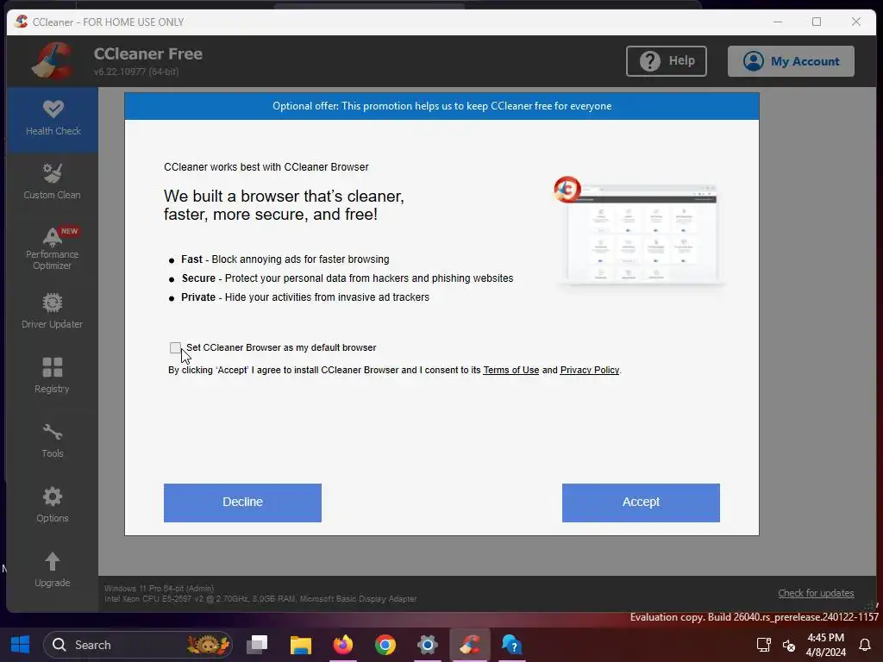
Task: Minimize the CCleaner window
Action: pyautogui.click(x=778, y=22)
